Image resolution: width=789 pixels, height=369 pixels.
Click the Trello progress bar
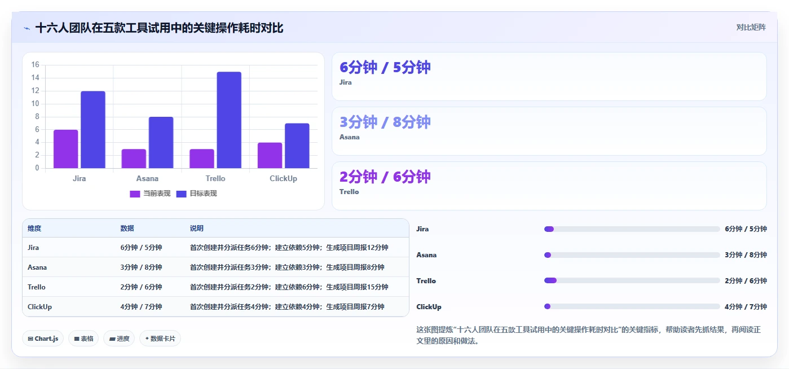click(x=632, y=280)
